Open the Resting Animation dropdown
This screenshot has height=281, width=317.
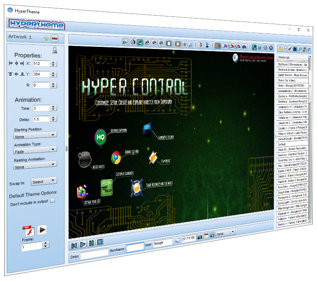[x=35, y=165]
